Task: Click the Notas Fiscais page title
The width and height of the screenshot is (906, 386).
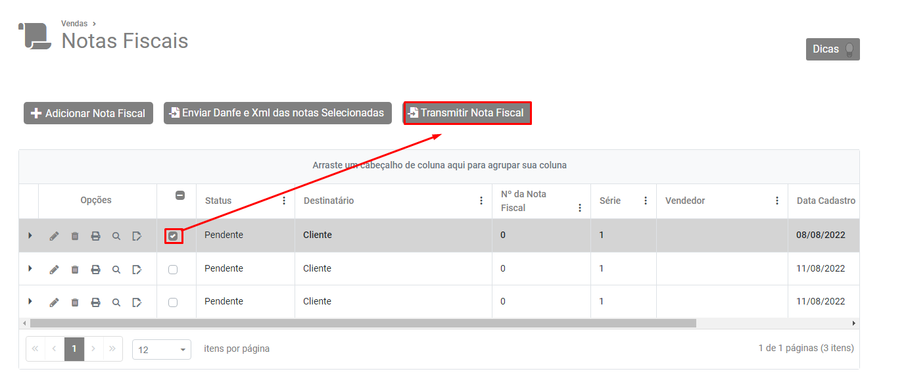Action: [x=125, y=41]
